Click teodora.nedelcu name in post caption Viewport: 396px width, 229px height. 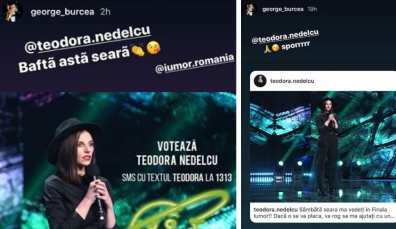[276, 210]
